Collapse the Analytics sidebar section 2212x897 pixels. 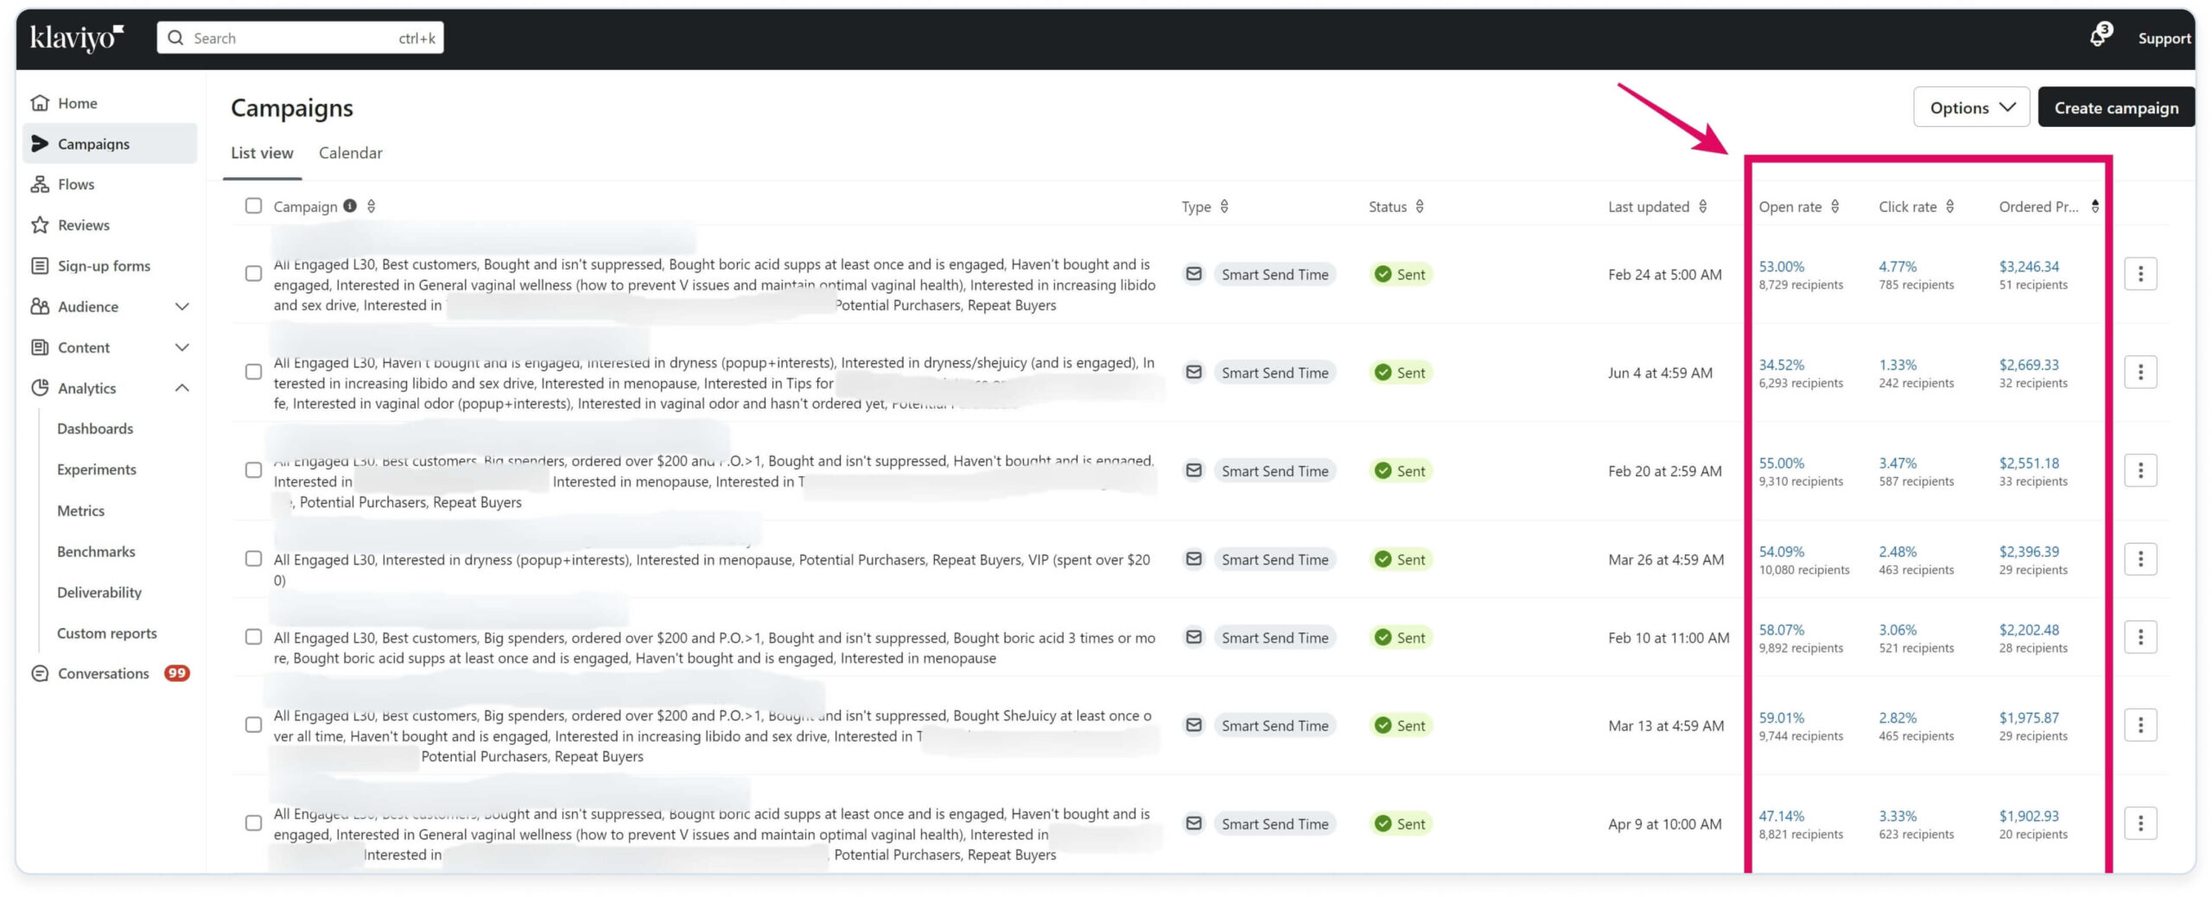tap(181, 388)
